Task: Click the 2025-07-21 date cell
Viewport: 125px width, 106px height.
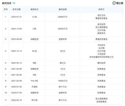Action: tap(16, 17)
